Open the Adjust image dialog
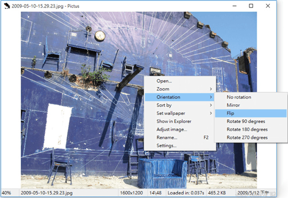Viewport: 288px width, 198px height. [172, 129]
